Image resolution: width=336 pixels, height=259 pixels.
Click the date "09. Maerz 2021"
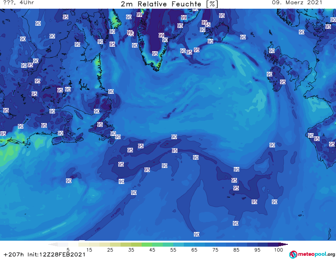(297, 3)
